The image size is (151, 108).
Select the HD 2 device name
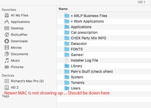[15, 87]
